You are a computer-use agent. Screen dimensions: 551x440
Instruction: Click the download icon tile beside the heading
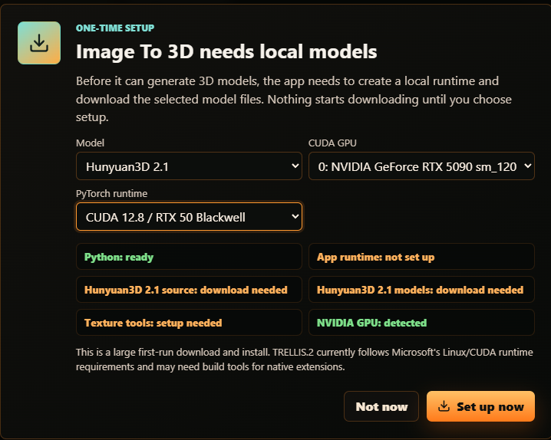tap(39, 43)
